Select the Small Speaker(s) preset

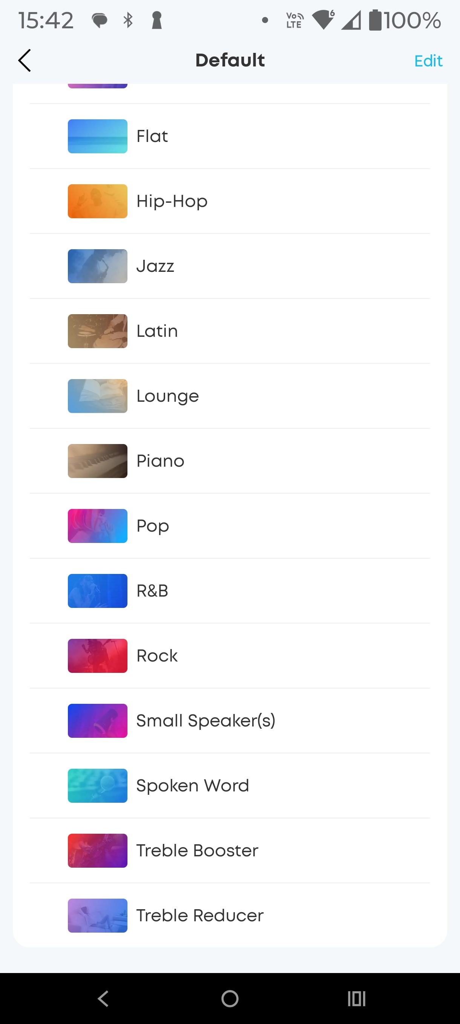pos(205,721)
